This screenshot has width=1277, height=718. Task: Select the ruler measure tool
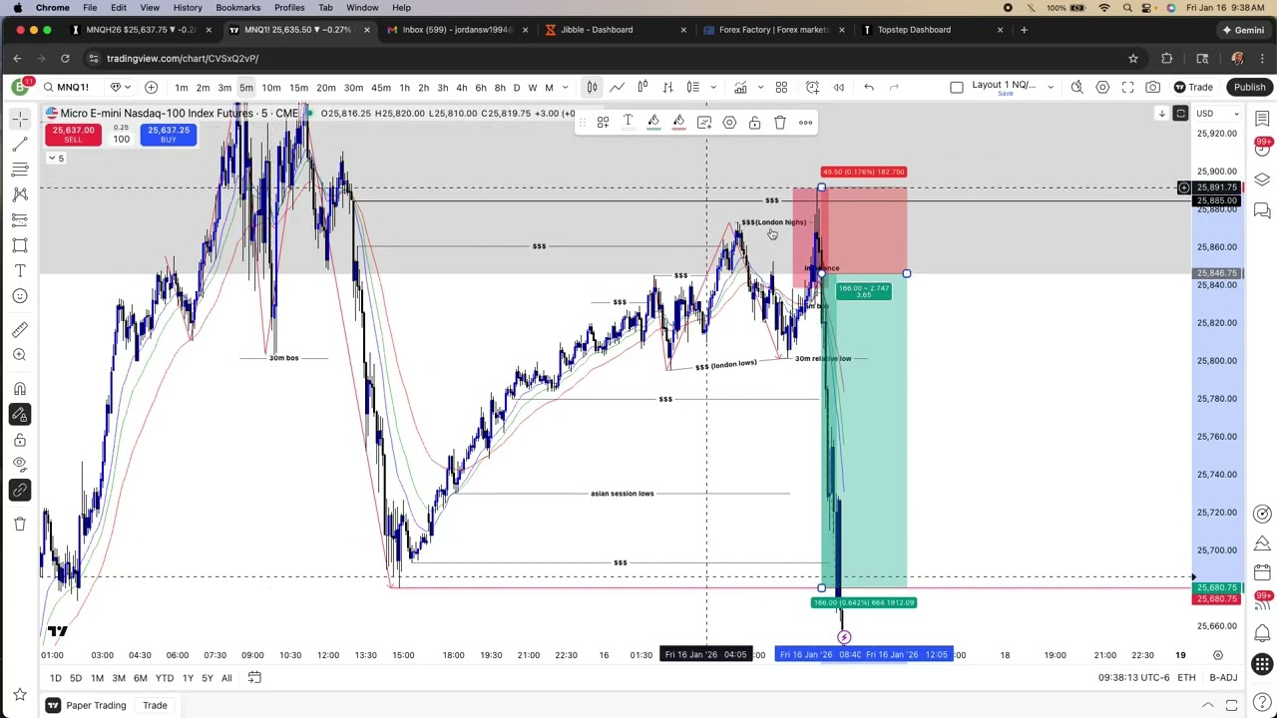click(20, 330)
